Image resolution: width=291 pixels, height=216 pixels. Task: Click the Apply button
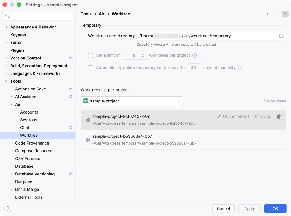pyautogui.click(x=249, y=209)
